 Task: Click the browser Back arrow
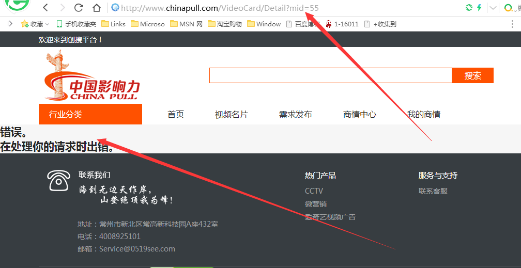[x=46, y=7]
